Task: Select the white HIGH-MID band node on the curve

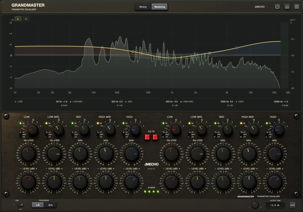Action: click(210, 53)
